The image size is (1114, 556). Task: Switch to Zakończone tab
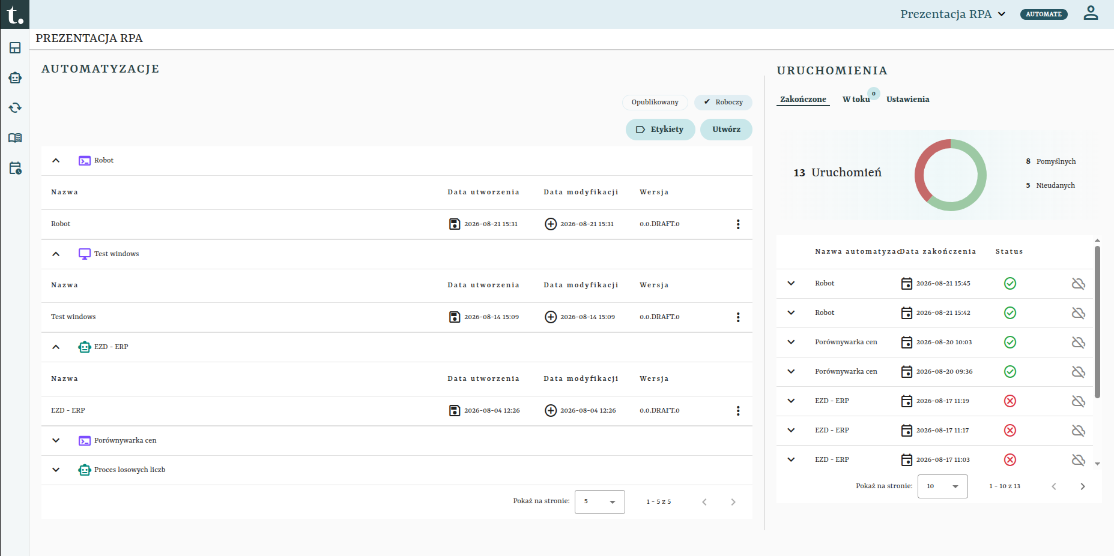point(803,100)
